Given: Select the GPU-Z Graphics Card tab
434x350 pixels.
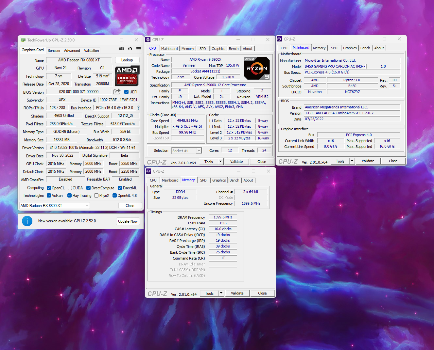Looking at the screenshot, I should click(x=33, y=50).
